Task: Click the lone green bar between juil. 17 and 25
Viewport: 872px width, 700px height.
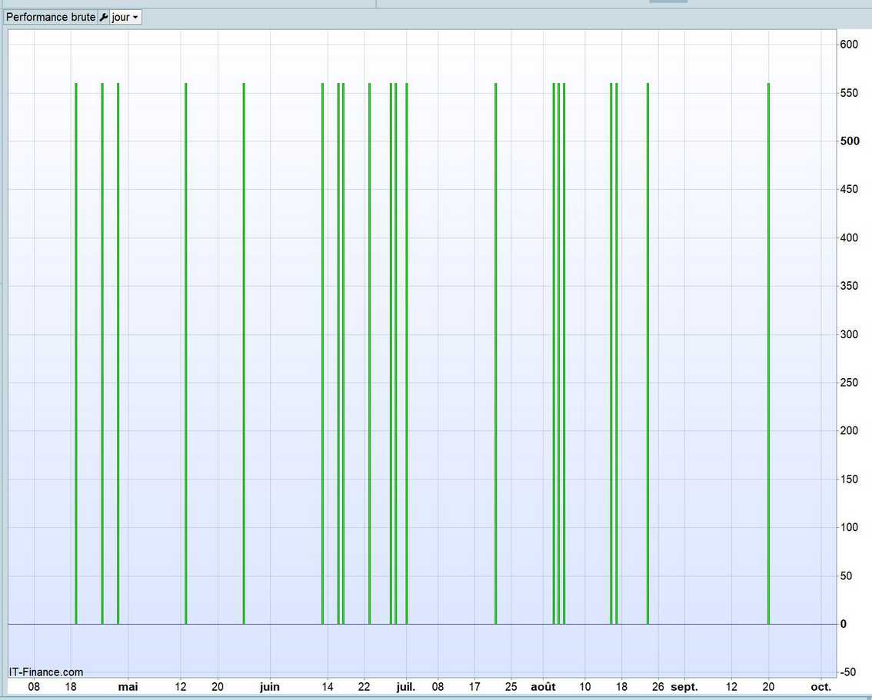Action: 495,353
